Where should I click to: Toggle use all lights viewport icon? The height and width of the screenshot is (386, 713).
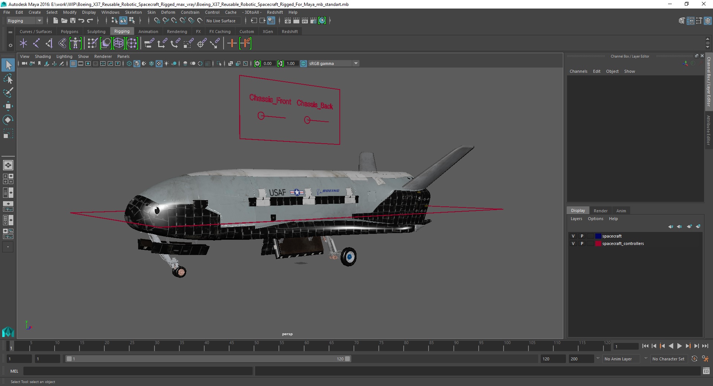[166, 63]
